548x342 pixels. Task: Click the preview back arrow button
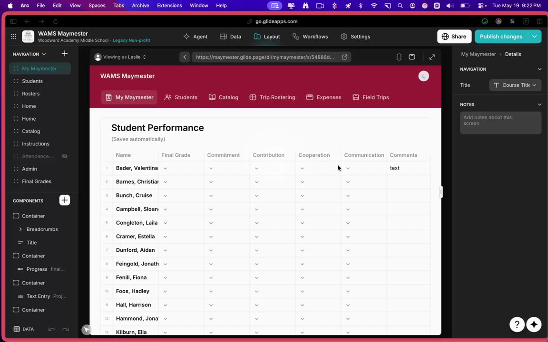185,57
